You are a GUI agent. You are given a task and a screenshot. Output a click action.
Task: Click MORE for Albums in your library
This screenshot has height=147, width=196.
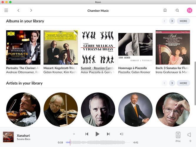[x=183, y=21]
